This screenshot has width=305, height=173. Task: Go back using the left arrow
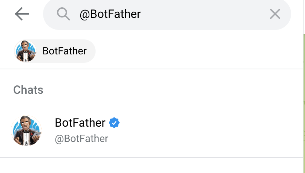[x=22, y=14]
